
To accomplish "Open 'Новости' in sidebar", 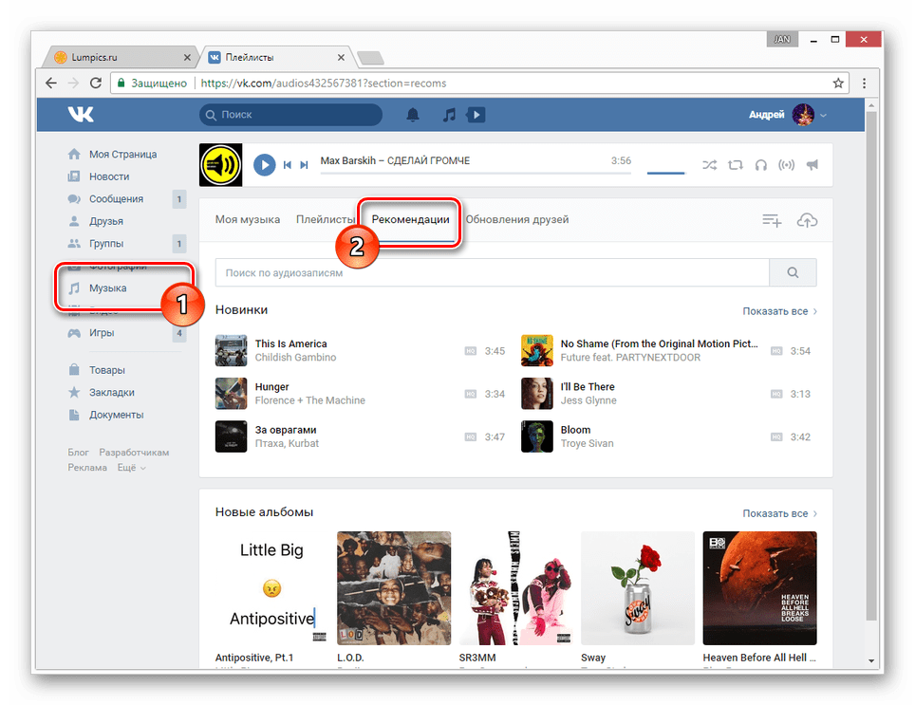I will point(109,176).
